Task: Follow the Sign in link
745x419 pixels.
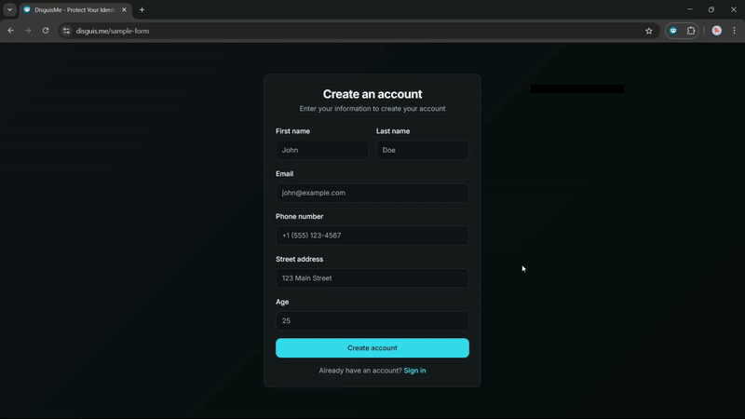Action: pos(414,371)
